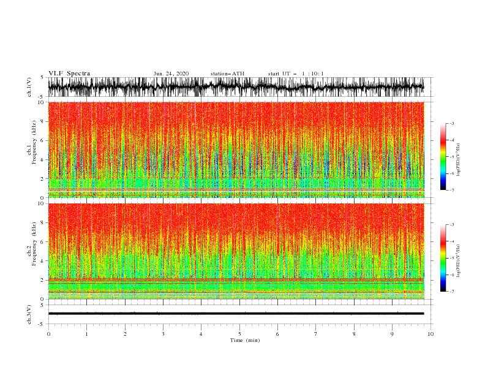Viewport: 485px width, 375px height.
Task: Click time axis tick label "3"
Action: 163,334
